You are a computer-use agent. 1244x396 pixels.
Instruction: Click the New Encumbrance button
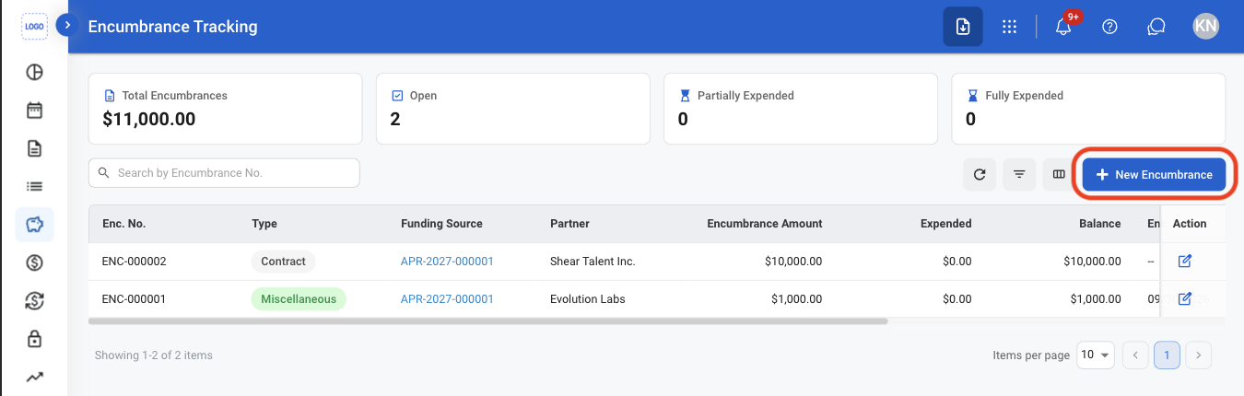1154,174
